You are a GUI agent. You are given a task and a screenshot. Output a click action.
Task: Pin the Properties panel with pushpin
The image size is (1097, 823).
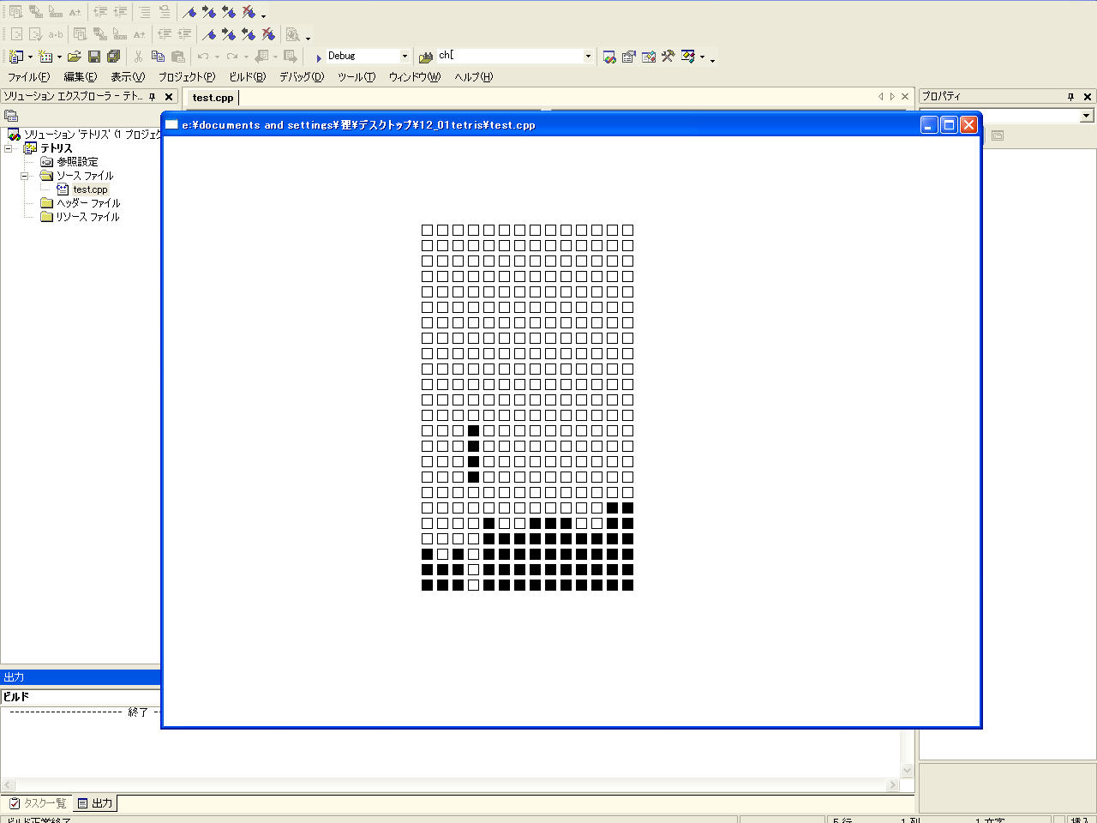click(1070, 97)
